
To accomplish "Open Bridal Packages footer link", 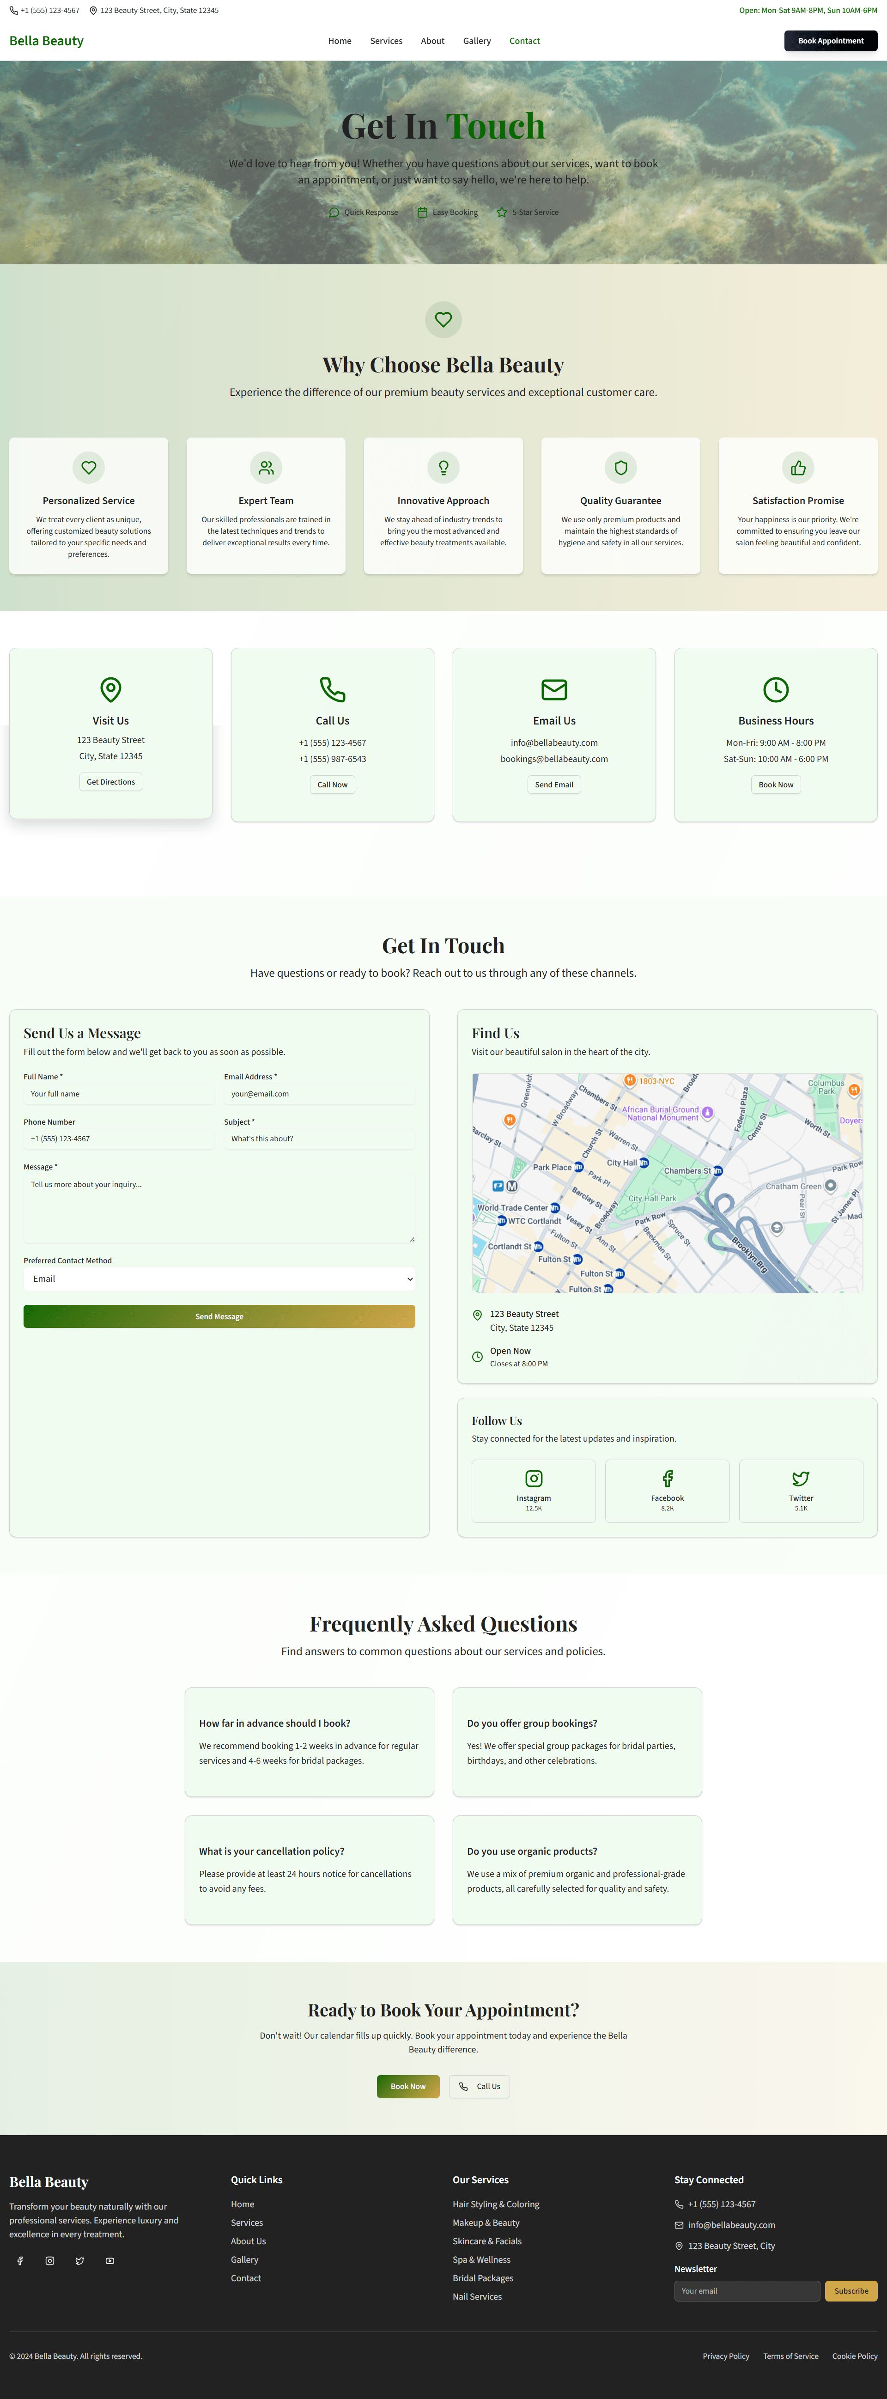I will (483, 2279).
